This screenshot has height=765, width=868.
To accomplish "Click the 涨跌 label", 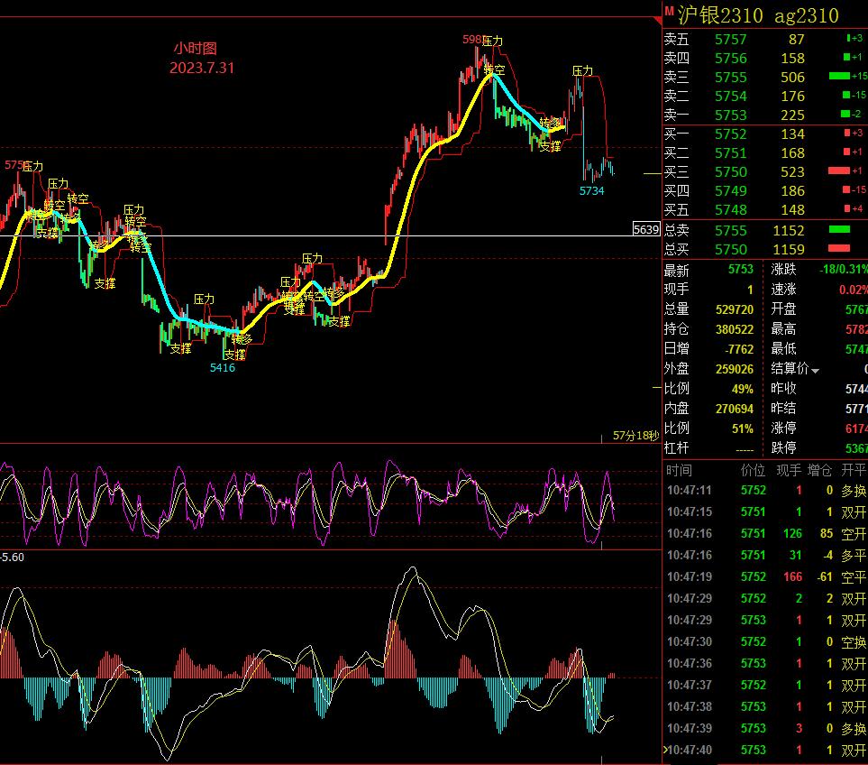I will point(783,269).
